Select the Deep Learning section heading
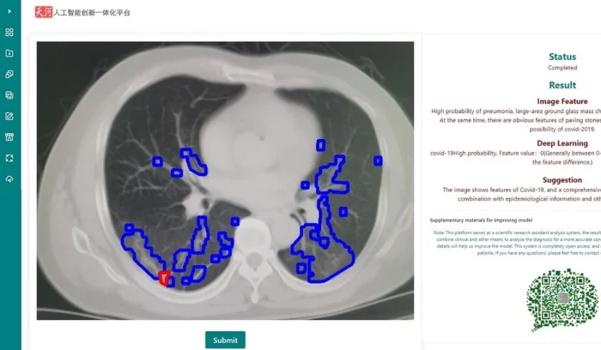 pos(562,143)
